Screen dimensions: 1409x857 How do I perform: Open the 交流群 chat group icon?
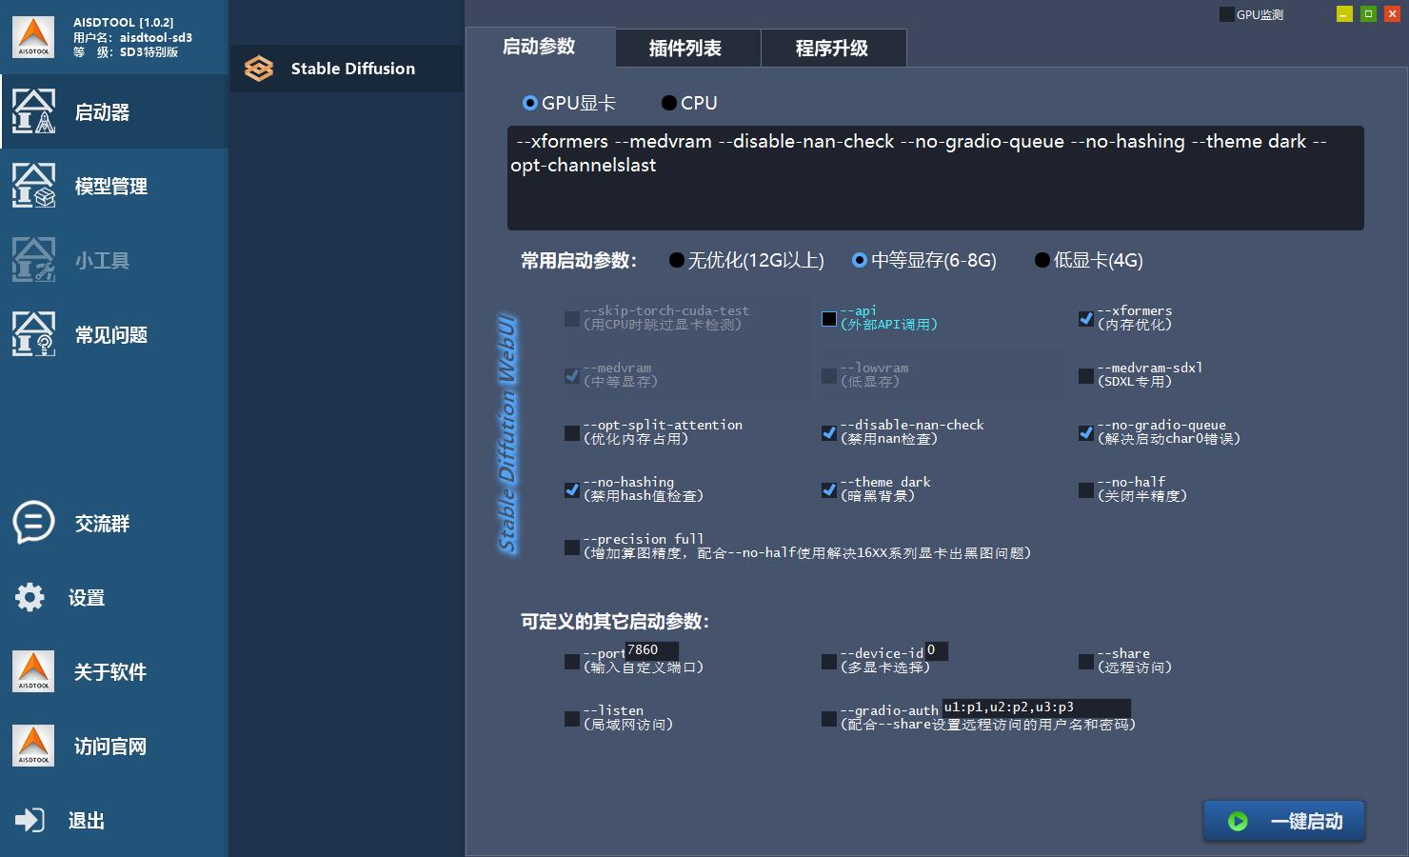(x=33, y=523)
